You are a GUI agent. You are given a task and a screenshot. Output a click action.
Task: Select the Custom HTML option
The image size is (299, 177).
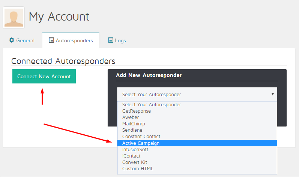[197, 169]
